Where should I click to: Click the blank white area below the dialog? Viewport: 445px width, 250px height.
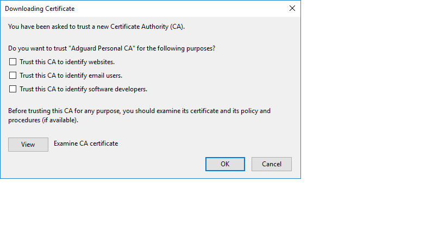(x=217, y=217)
